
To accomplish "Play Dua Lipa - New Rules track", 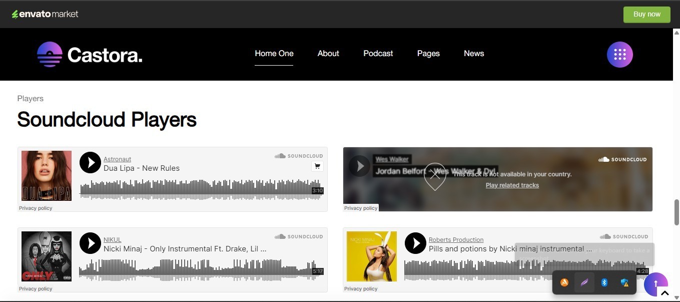I will [x=90, y=163].
